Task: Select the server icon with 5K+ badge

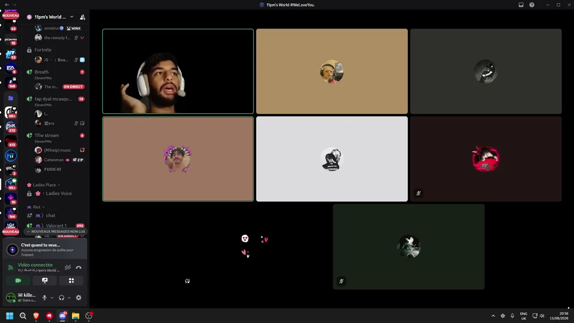Action: click(x=11, y=112)
